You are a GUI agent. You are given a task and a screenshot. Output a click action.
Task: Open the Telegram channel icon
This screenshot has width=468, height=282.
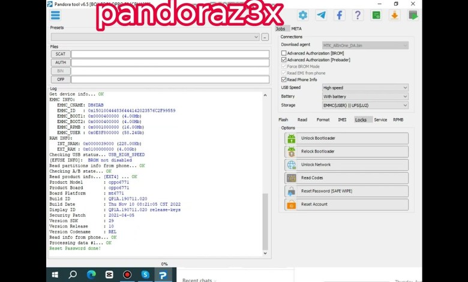321,15
